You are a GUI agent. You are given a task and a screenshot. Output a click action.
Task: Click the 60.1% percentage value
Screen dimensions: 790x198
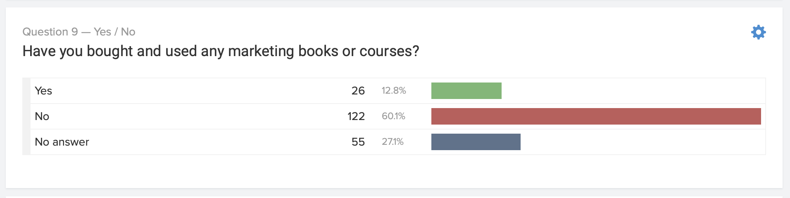click(393, 116)
